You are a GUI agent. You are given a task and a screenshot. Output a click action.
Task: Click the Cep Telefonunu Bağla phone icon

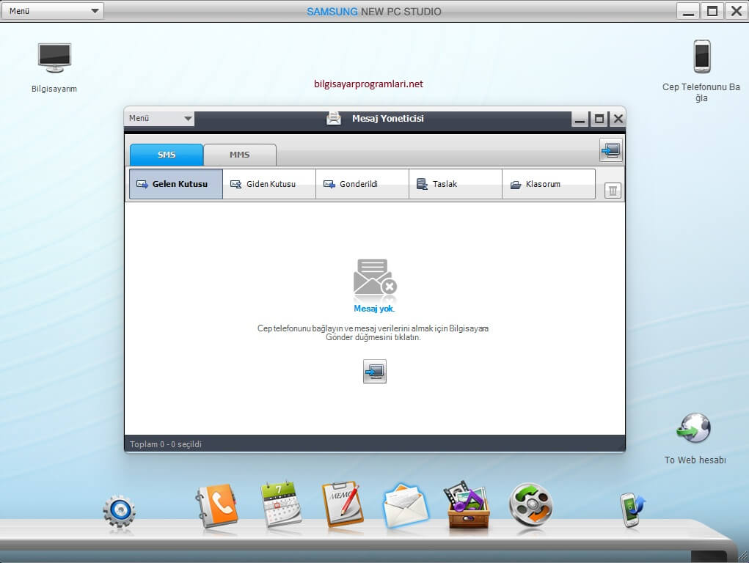pos(702,56)
